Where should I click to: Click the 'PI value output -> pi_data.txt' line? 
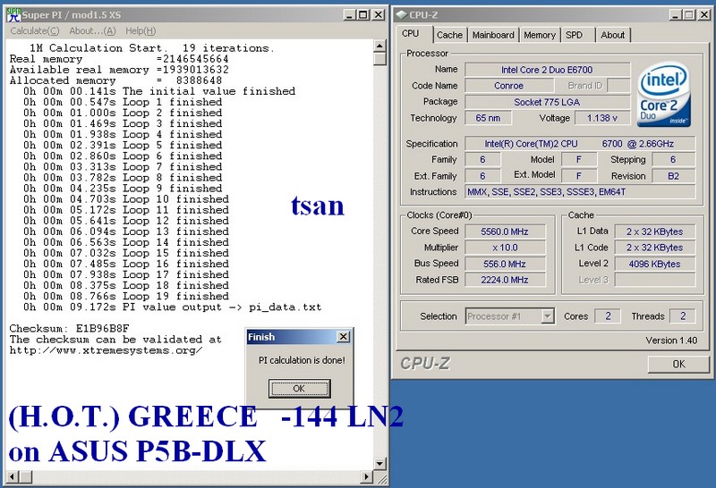[x=173, y=307]
